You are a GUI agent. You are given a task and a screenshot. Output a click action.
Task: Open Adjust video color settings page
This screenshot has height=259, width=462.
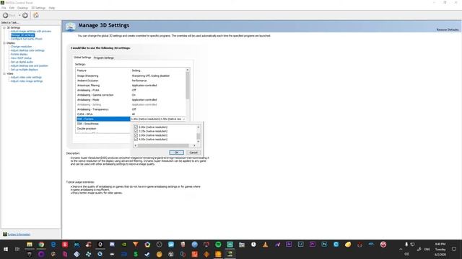click(26, 77)
